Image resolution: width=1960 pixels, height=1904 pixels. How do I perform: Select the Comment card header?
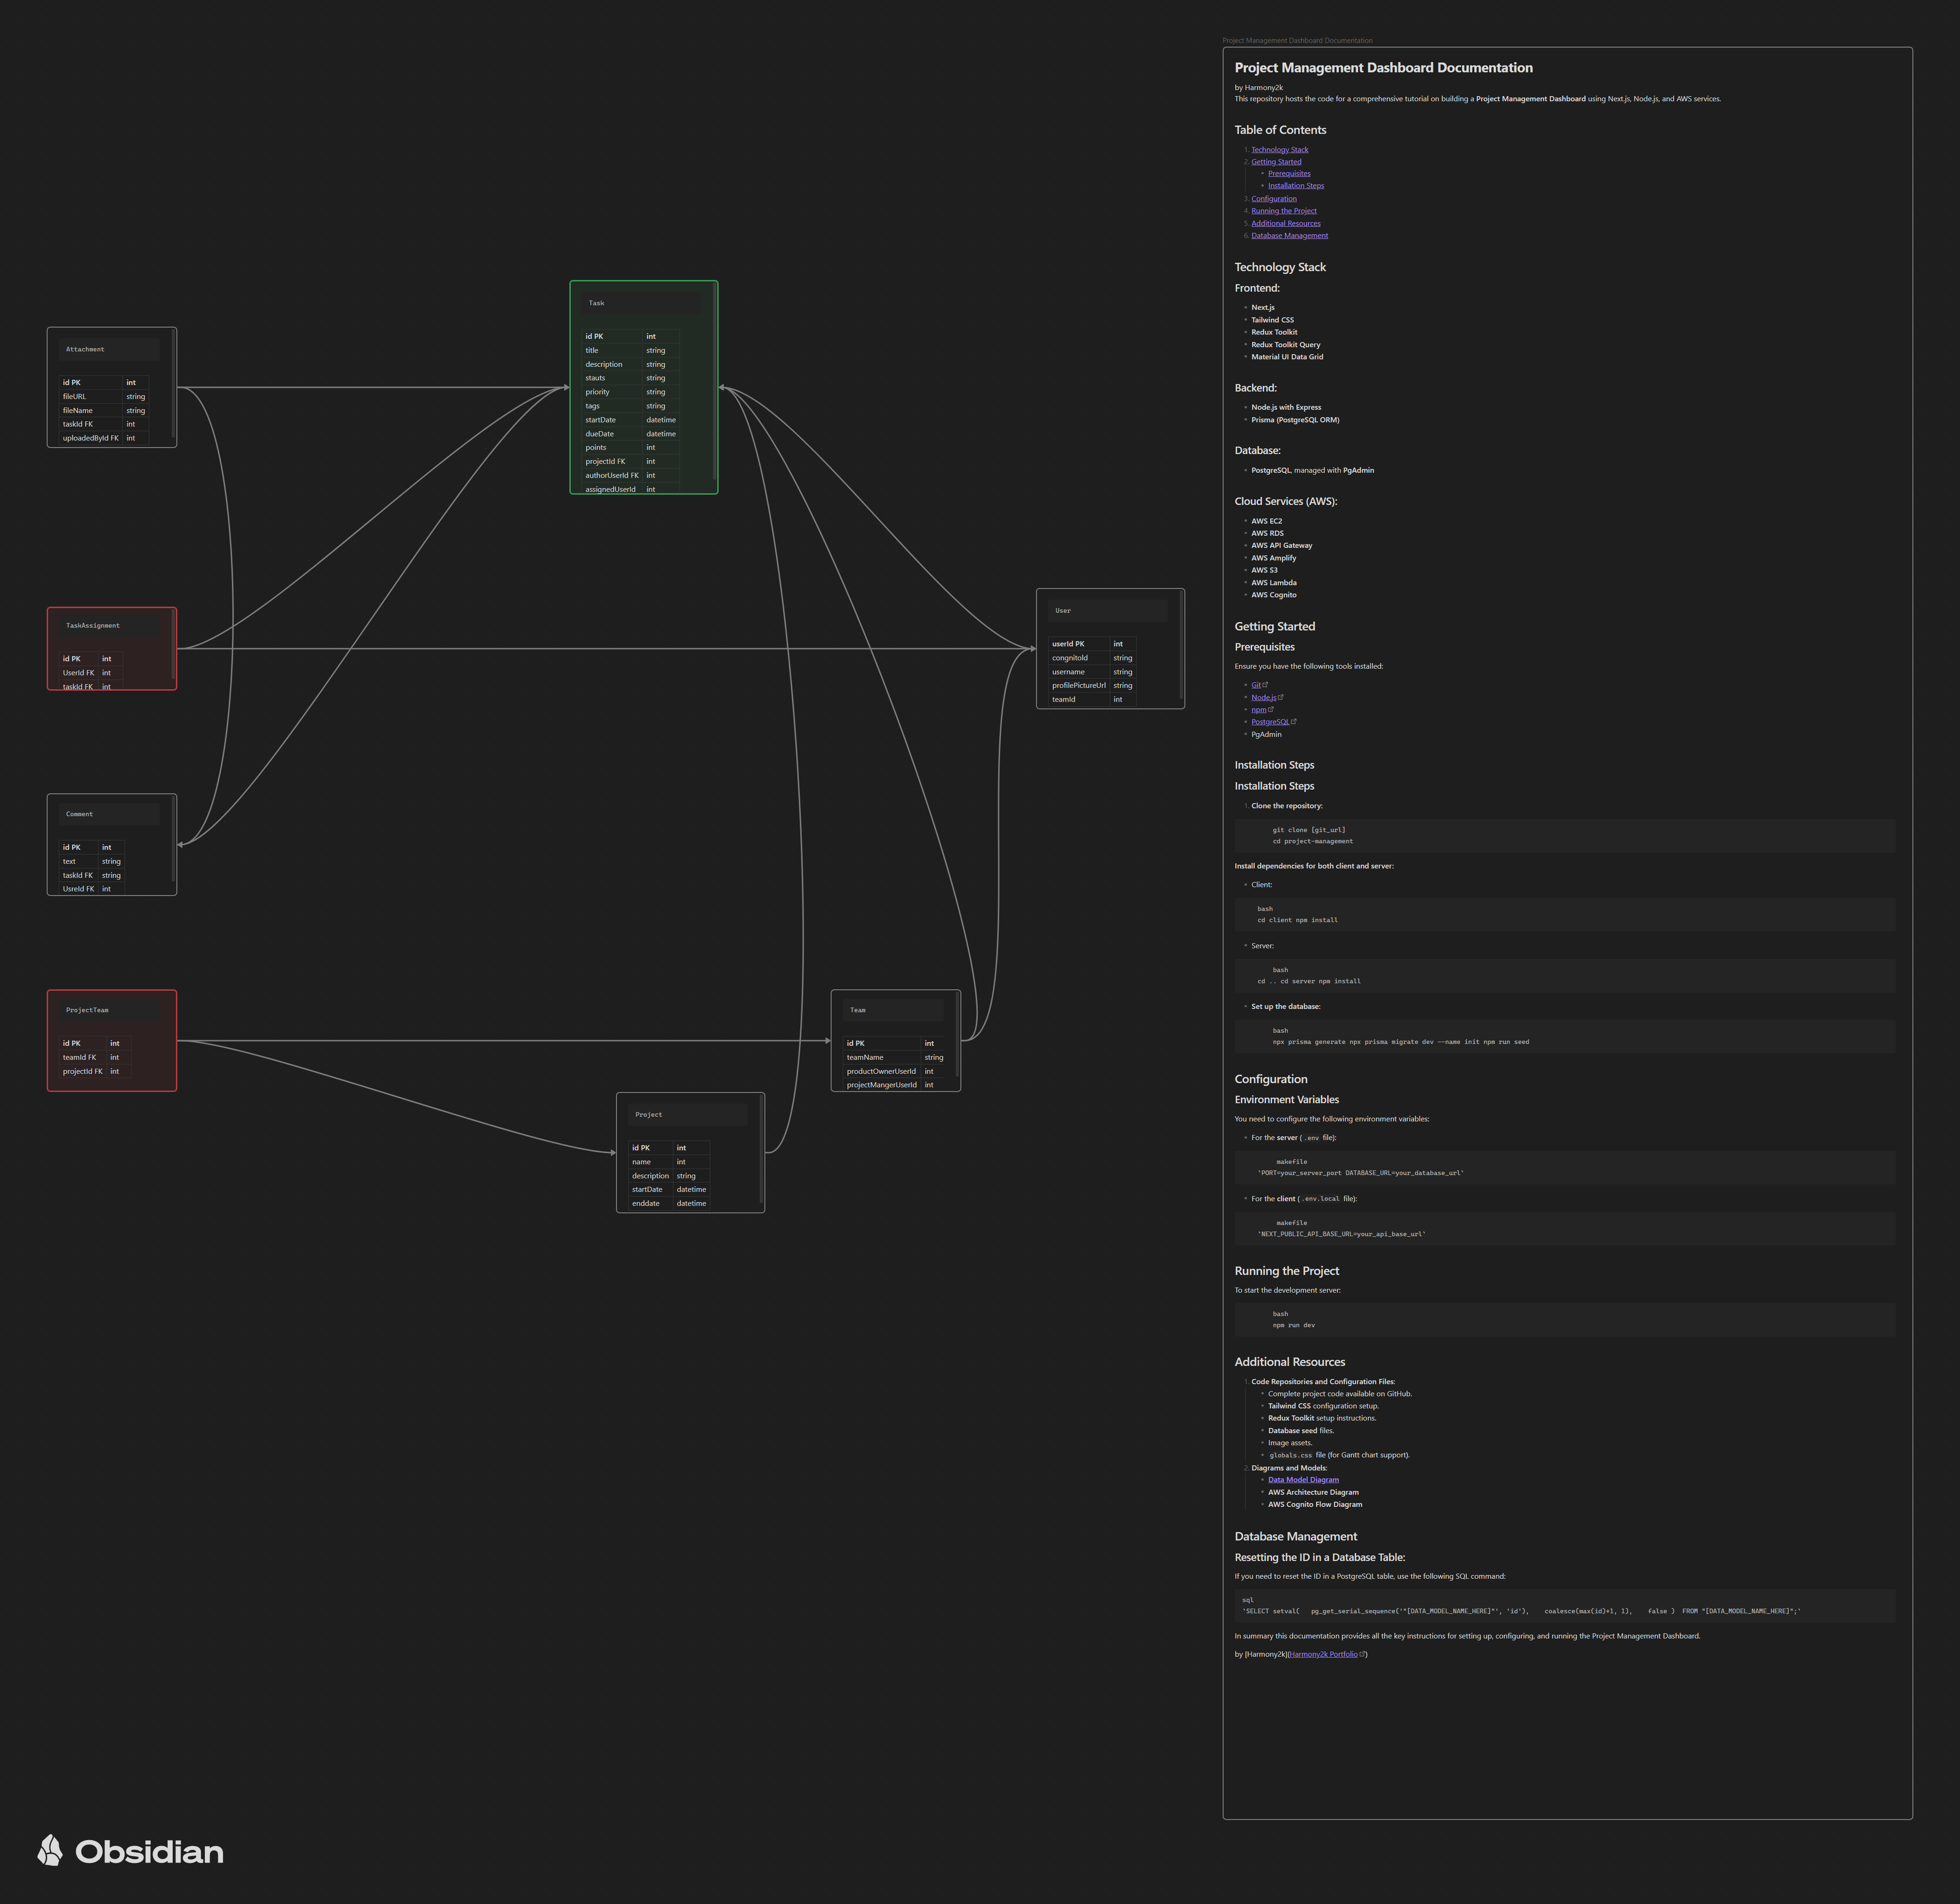[109, 814]
